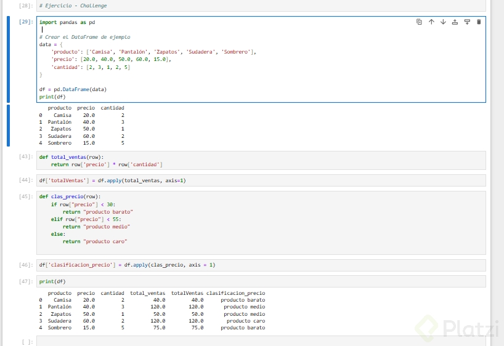Collapse cell 29 output using the blue bar
This screenshot has height=346, width=504.
pos(9,126)
